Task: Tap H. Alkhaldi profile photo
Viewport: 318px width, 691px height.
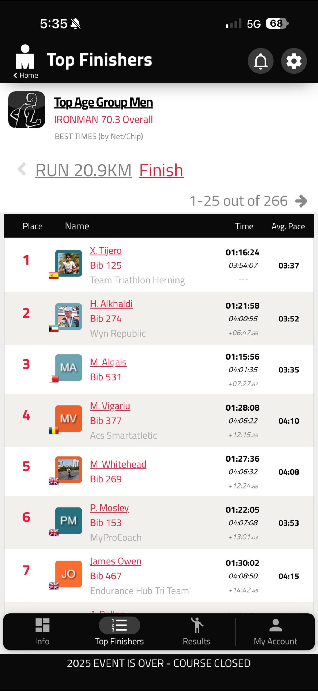Action: pos(69,316)
